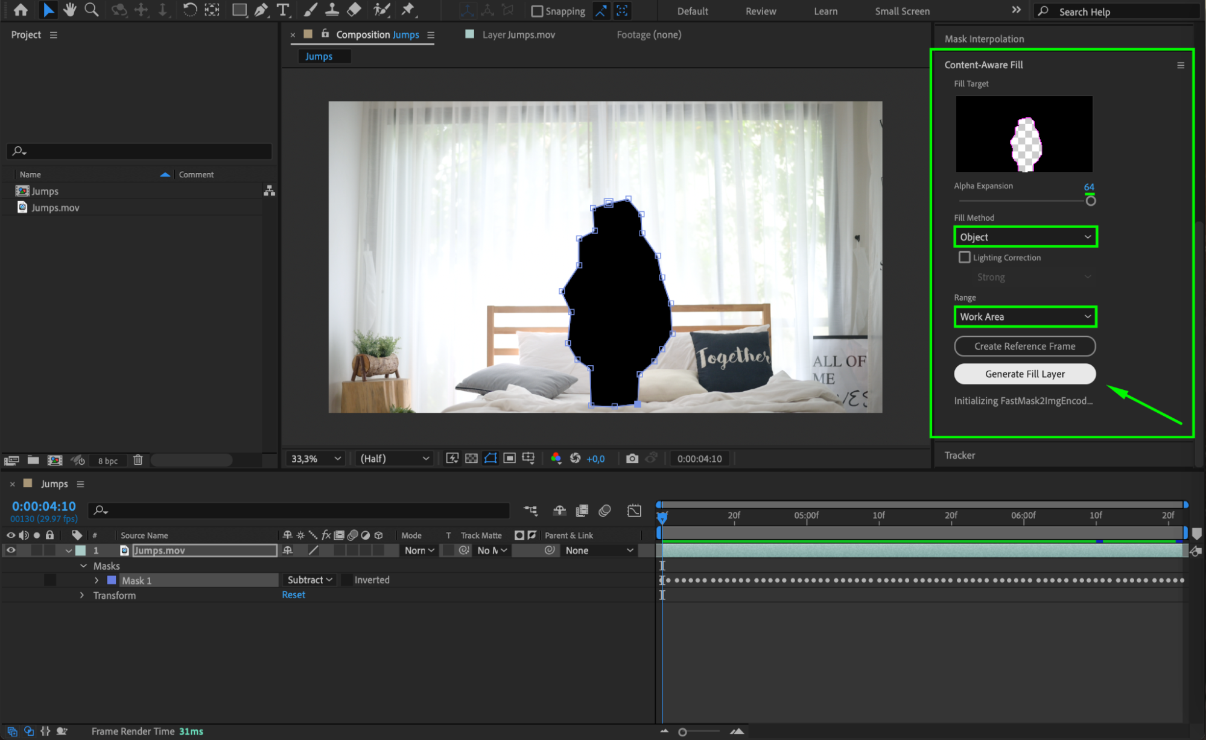
Task: Select the Puppet Pin tool
Action: (x=408, y=10)
